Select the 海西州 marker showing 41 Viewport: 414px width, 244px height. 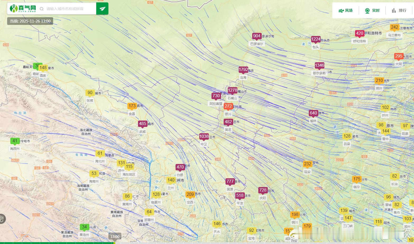[x=15, y=141]
